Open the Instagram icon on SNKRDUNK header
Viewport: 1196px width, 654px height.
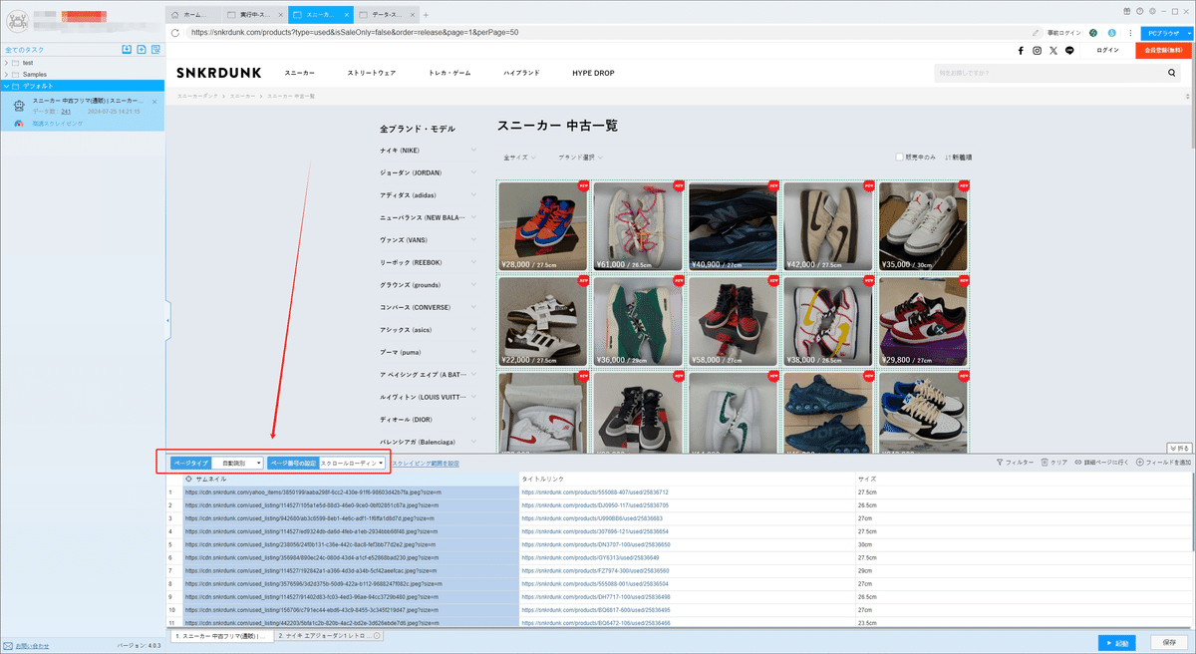pyautogui.click(x=1037, y=50)
